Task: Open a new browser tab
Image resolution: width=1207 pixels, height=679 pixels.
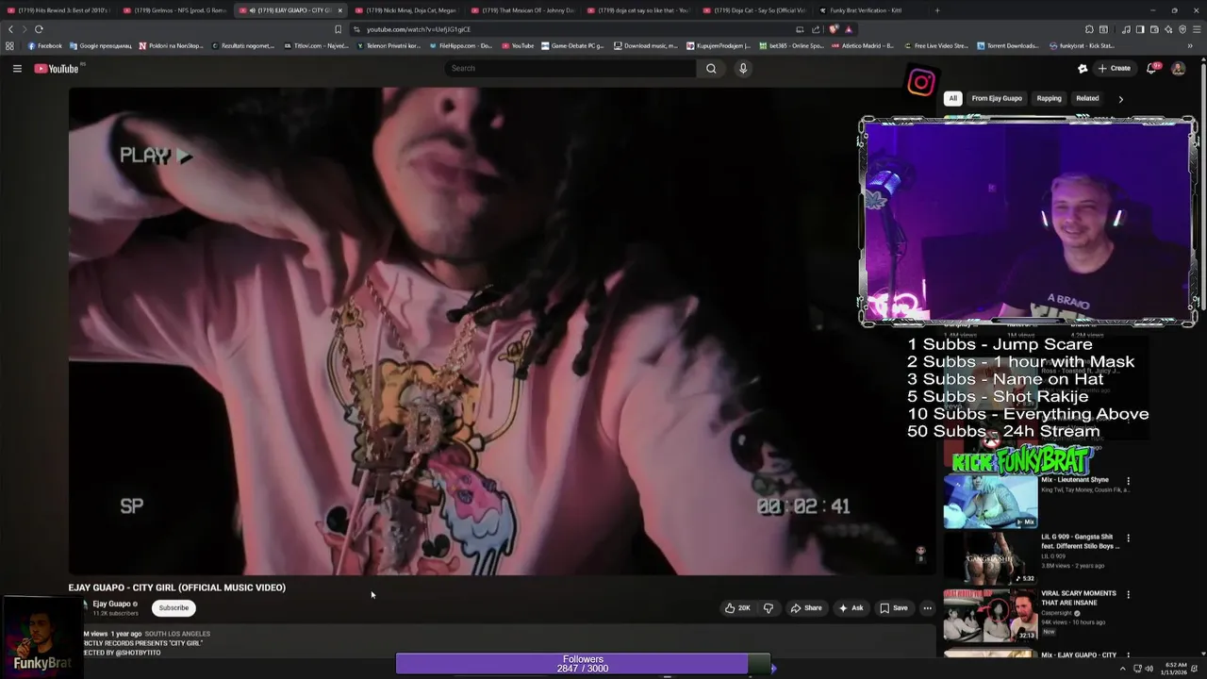Action: [x=936, y=10]
